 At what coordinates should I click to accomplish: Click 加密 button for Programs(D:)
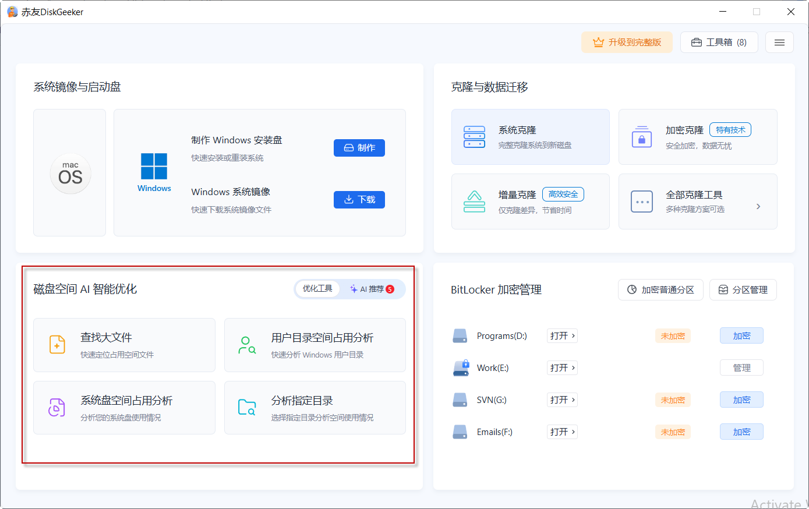(x=741, y=335)
